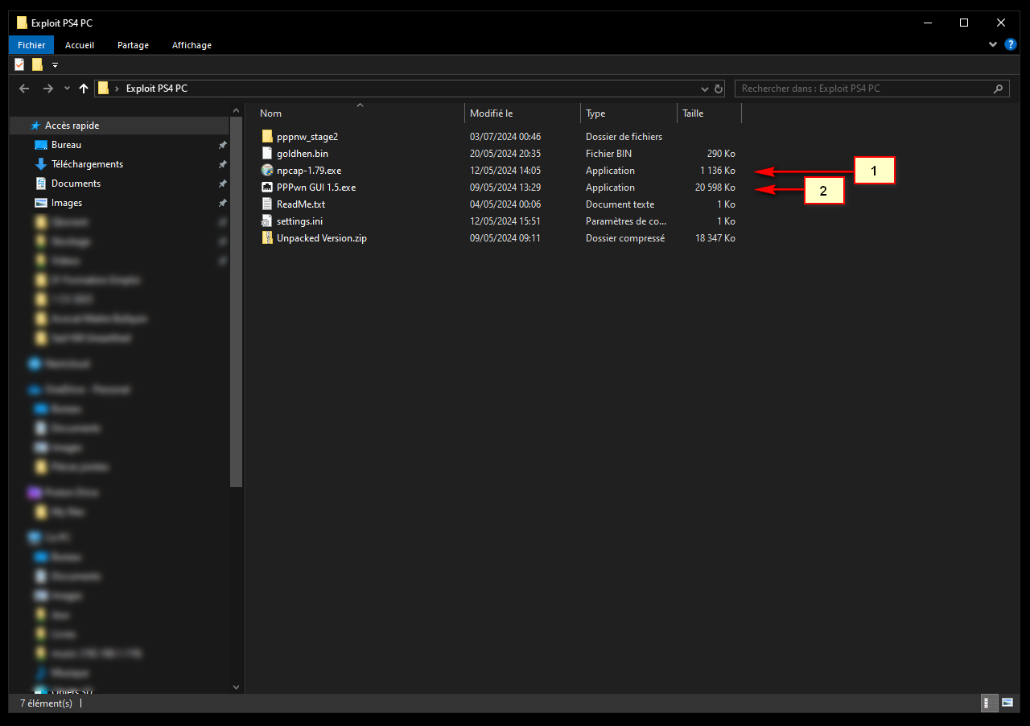
Task: Click the file name goldhen.bin
Action: [302, 154]
